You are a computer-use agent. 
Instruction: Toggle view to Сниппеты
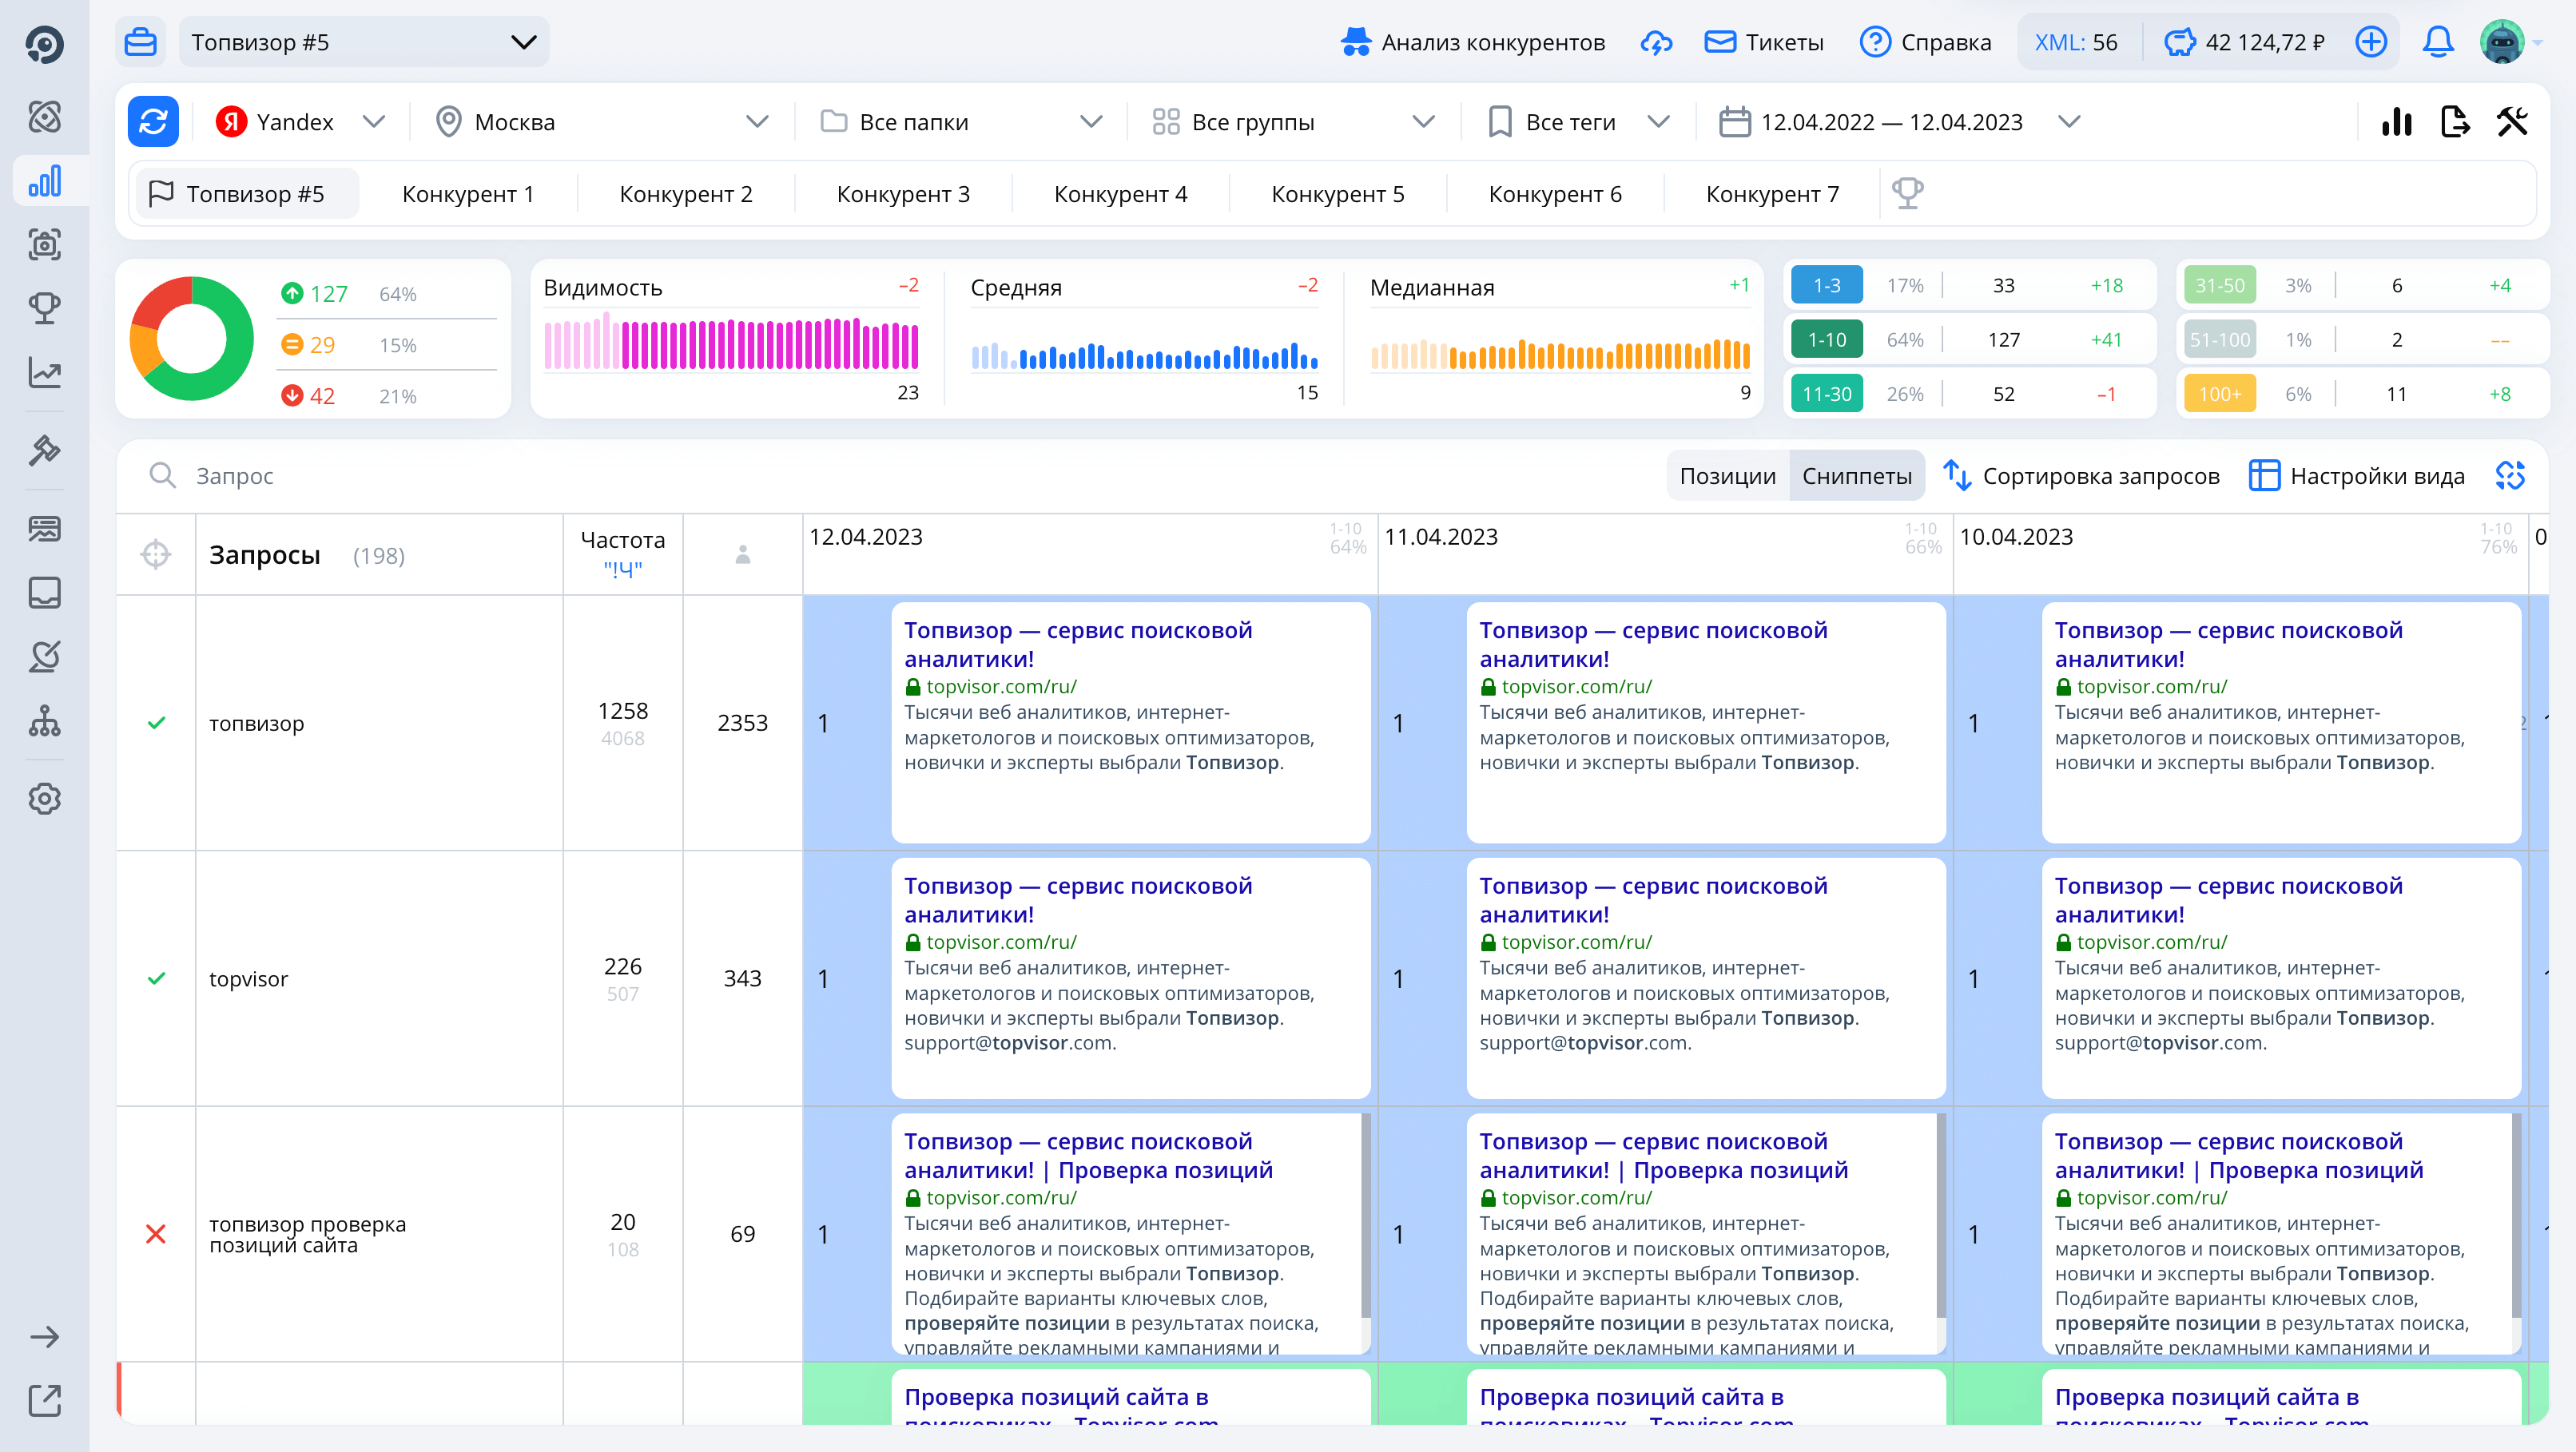1856,476
